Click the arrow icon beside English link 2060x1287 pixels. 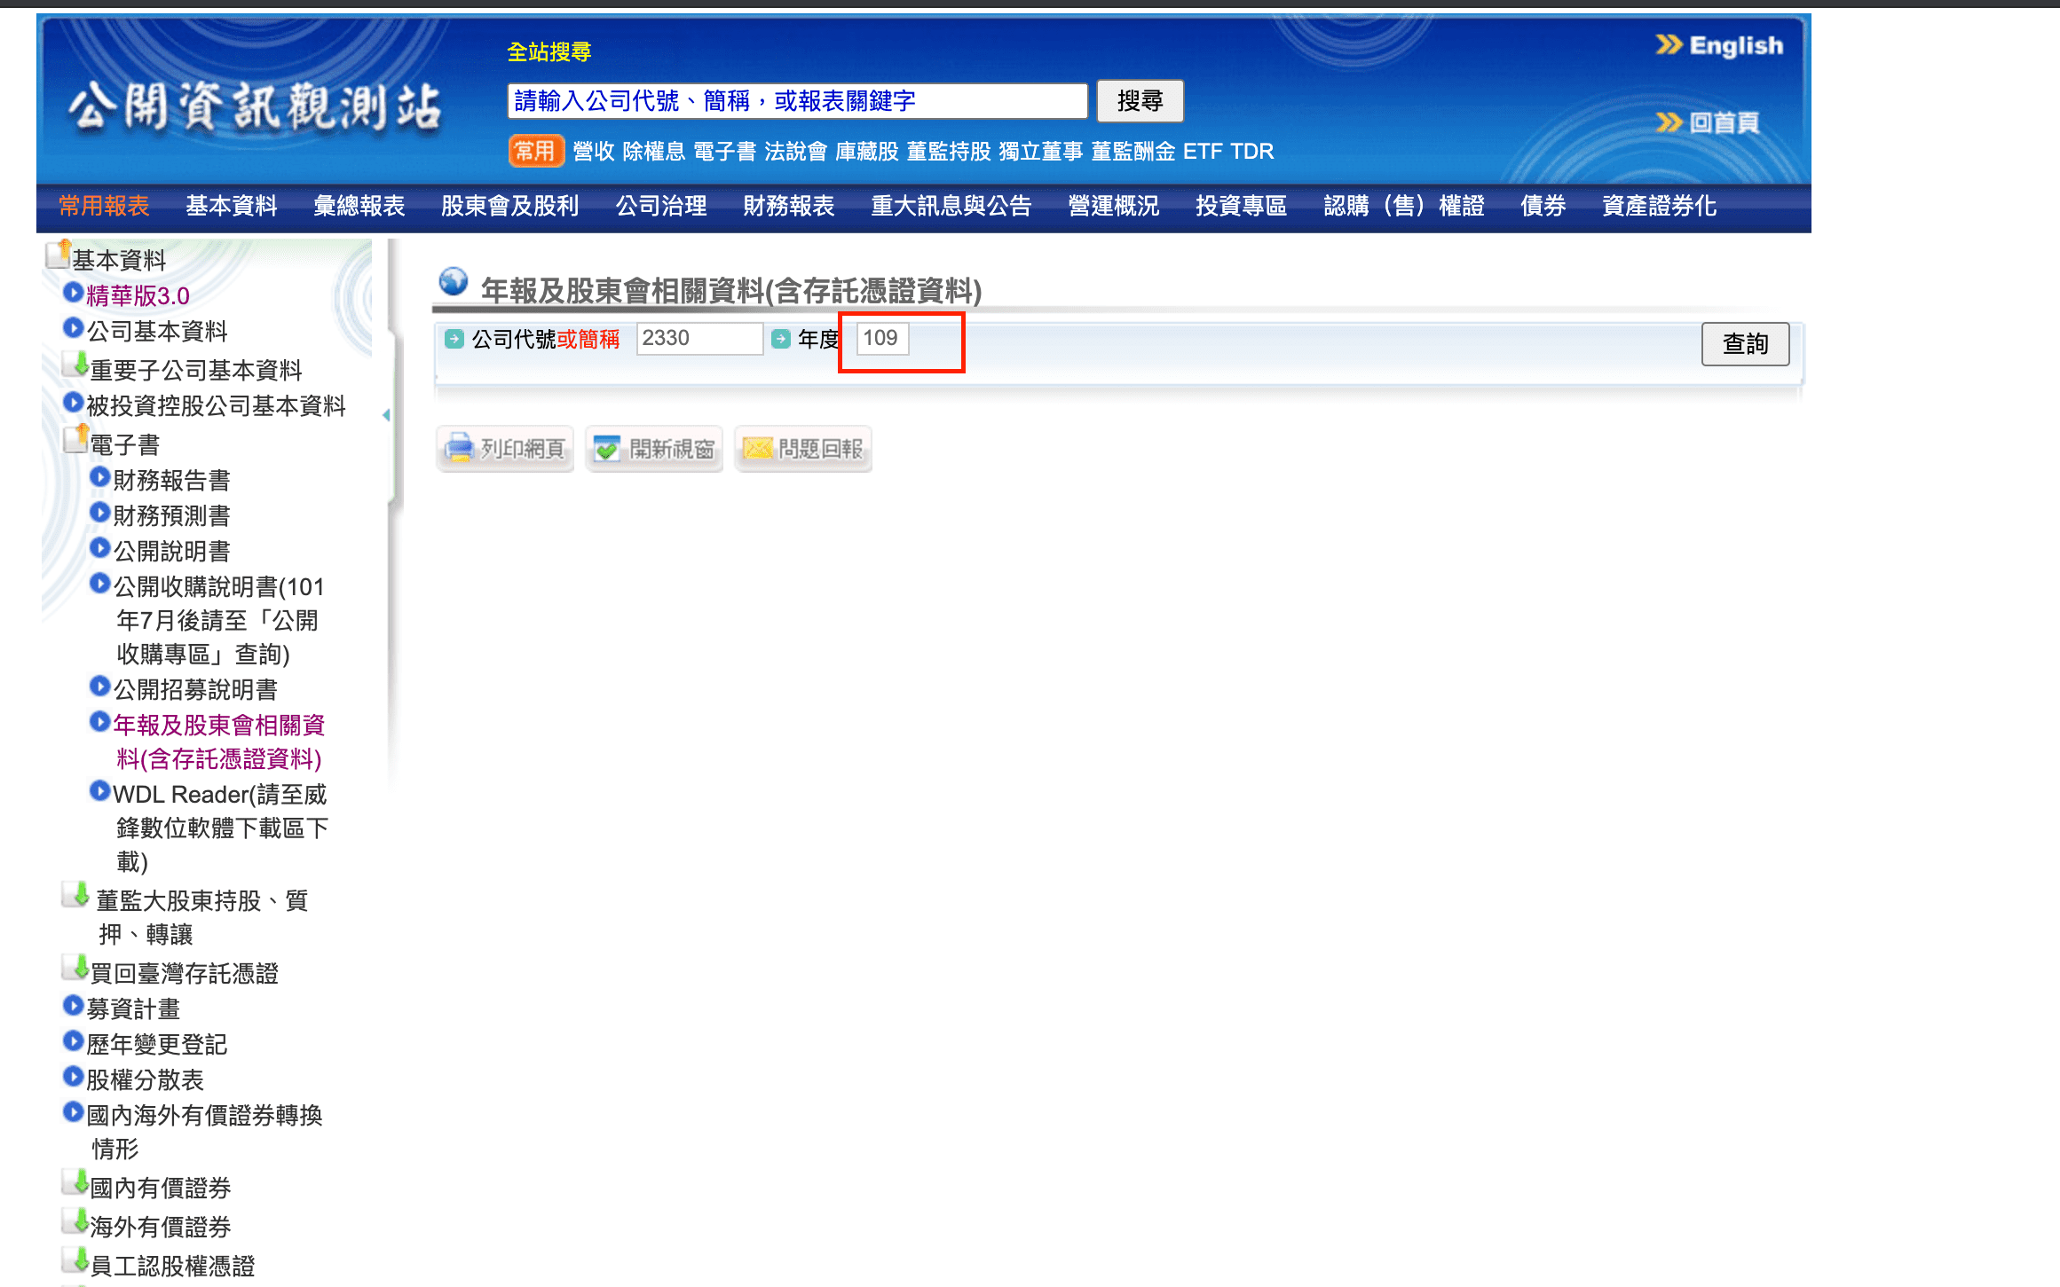point(1669,44)
